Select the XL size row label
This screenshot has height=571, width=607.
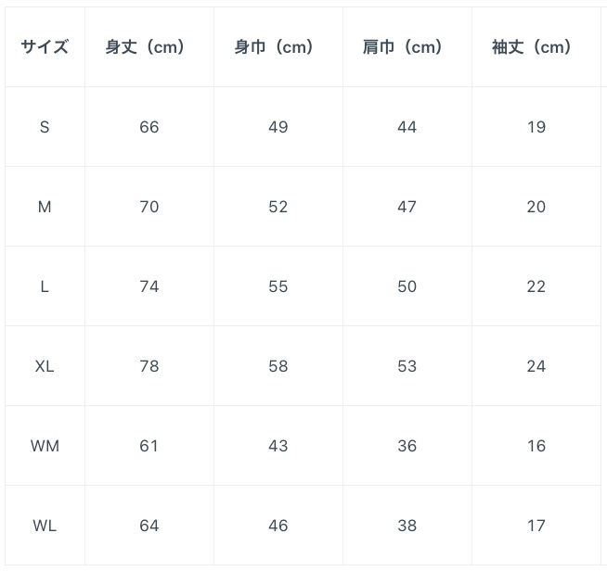click(45, 366)
